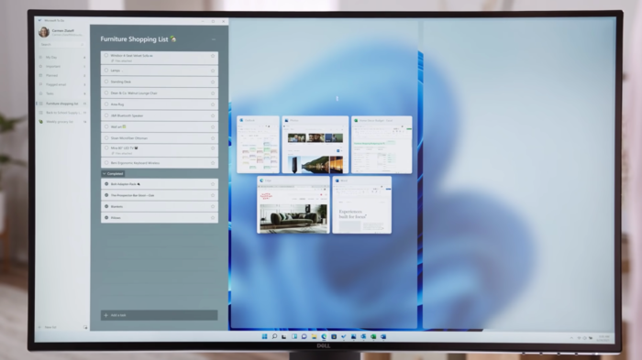Click the To Do Search box
Screen dimensions: 642x360
[61, 44]
